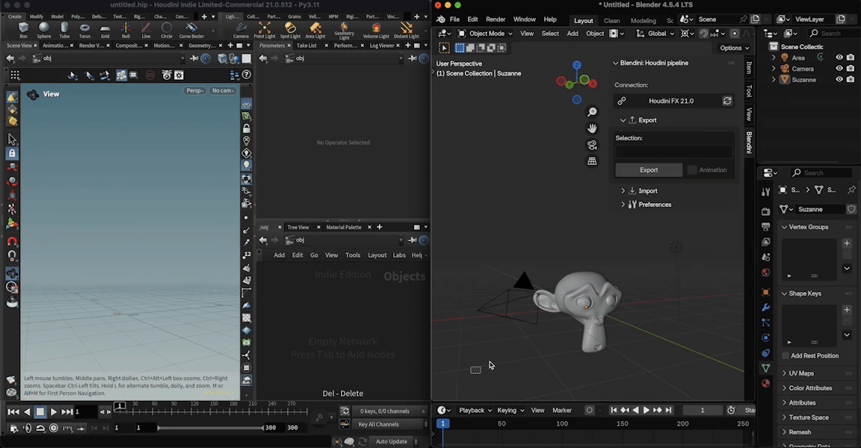Open viewport Options dropdown in Blender
Viewport: 861px width, 448px height.
734,48
